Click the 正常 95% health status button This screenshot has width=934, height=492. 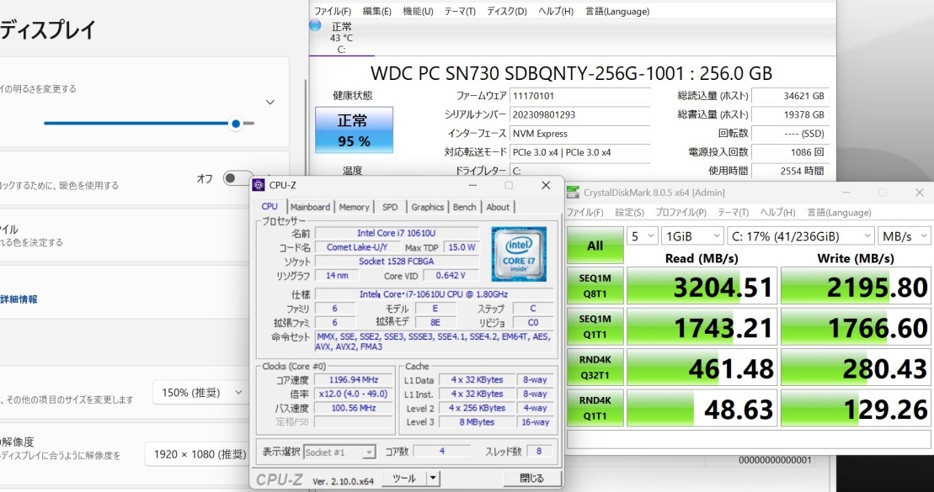354,130
